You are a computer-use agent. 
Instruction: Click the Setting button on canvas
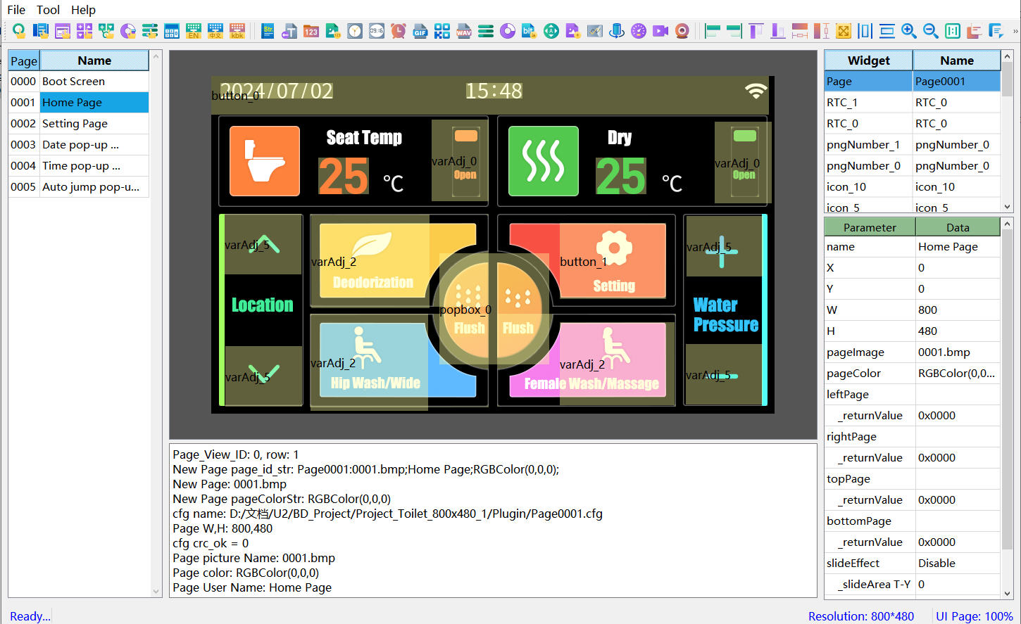coord(613,262)
